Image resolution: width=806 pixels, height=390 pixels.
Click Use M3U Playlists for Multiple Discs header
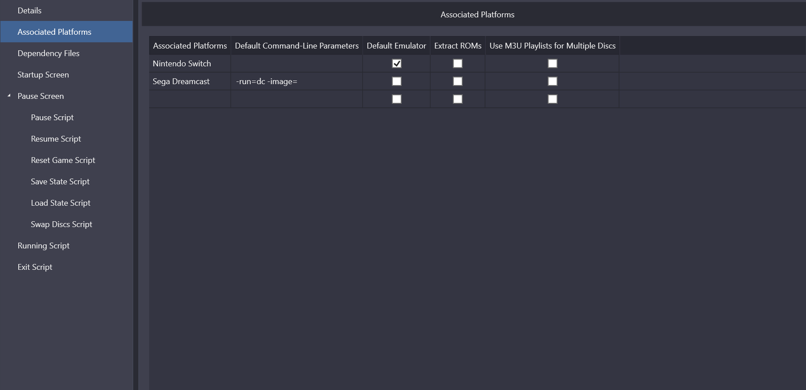[553, 46]
